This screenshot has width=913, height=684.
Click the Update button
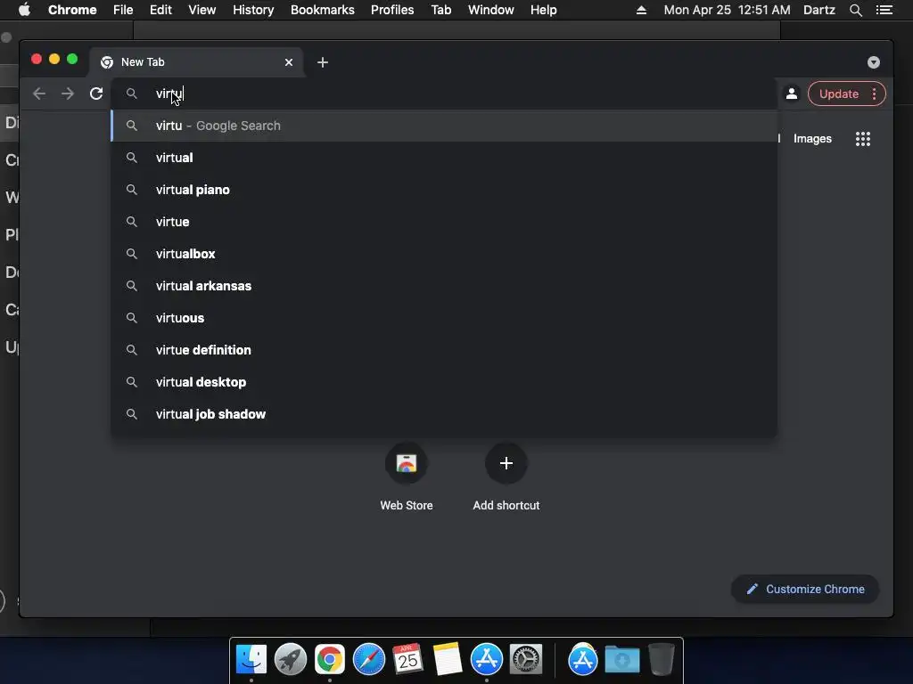coord(838,94)
